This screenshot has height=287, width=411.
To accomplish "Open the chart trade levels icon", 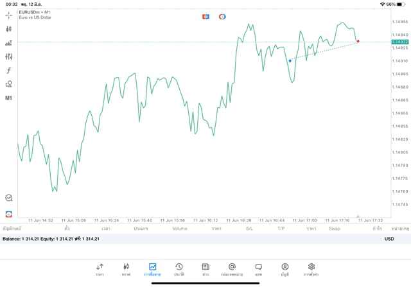I will pos(9,43).
